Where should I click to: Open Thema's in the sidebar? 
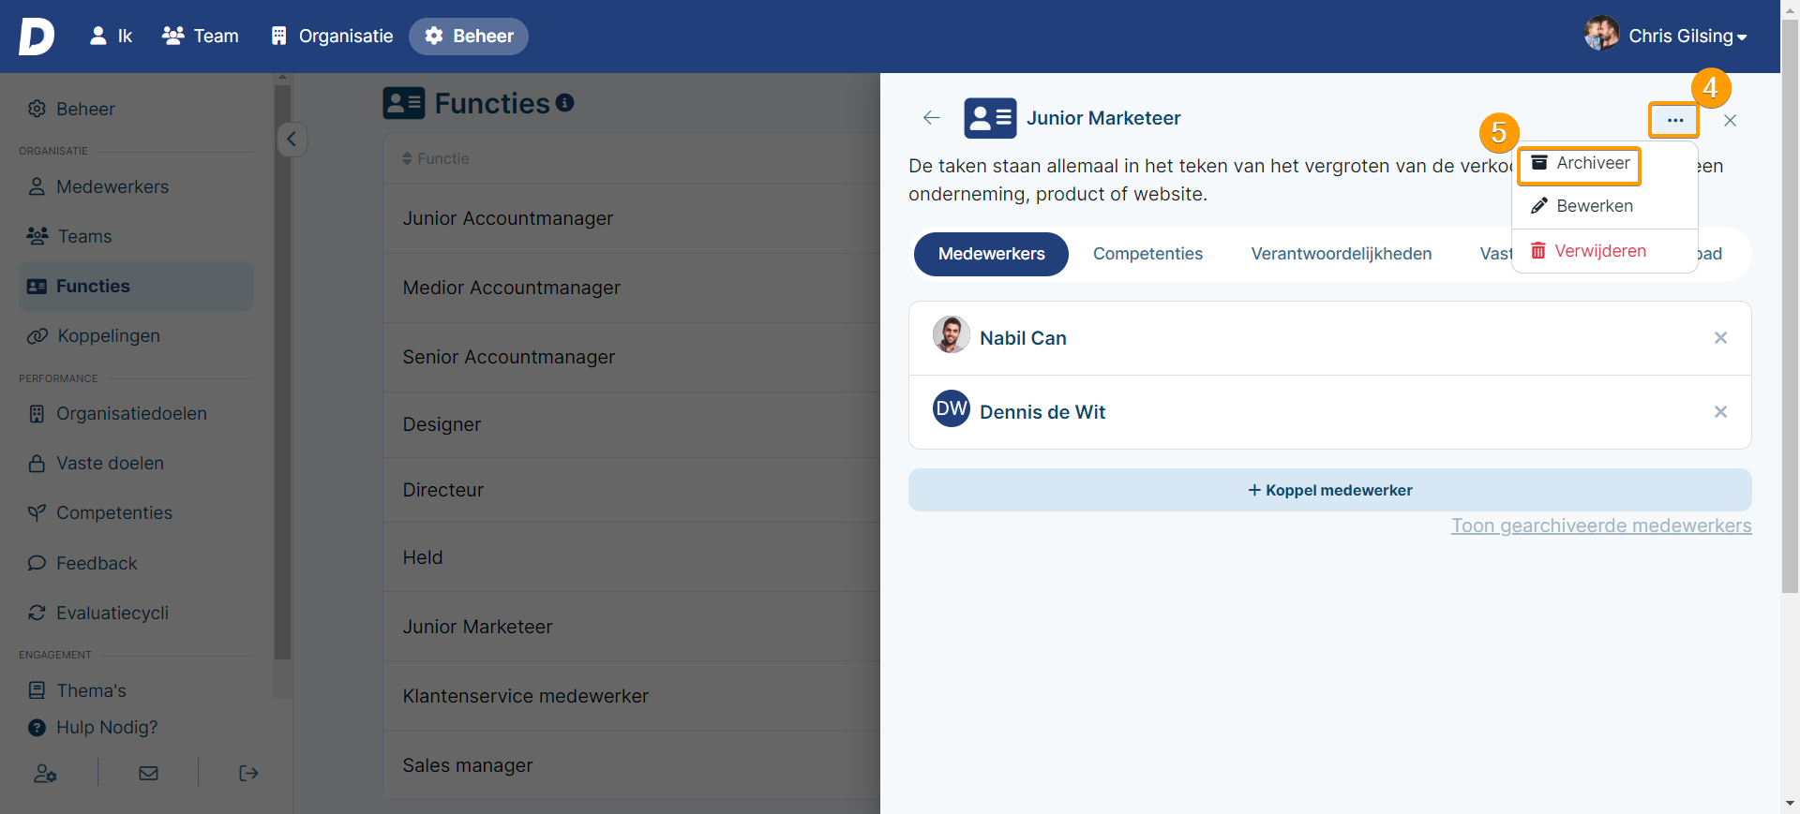[x=77, y=690]
